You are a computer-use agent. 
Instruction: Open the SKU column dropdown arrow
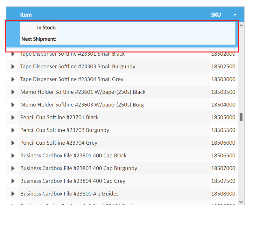tap(235, 15)
